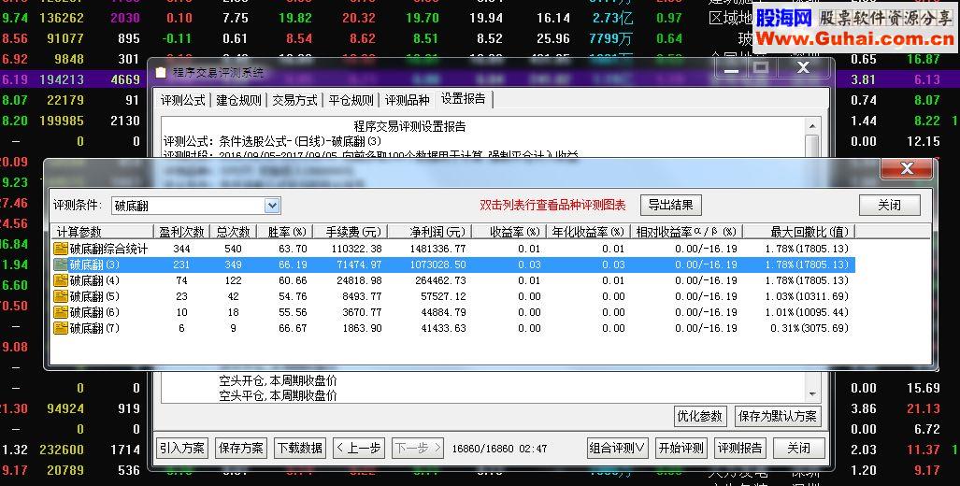Click folder icon of 破底翻(6) row

pos(60,312)
